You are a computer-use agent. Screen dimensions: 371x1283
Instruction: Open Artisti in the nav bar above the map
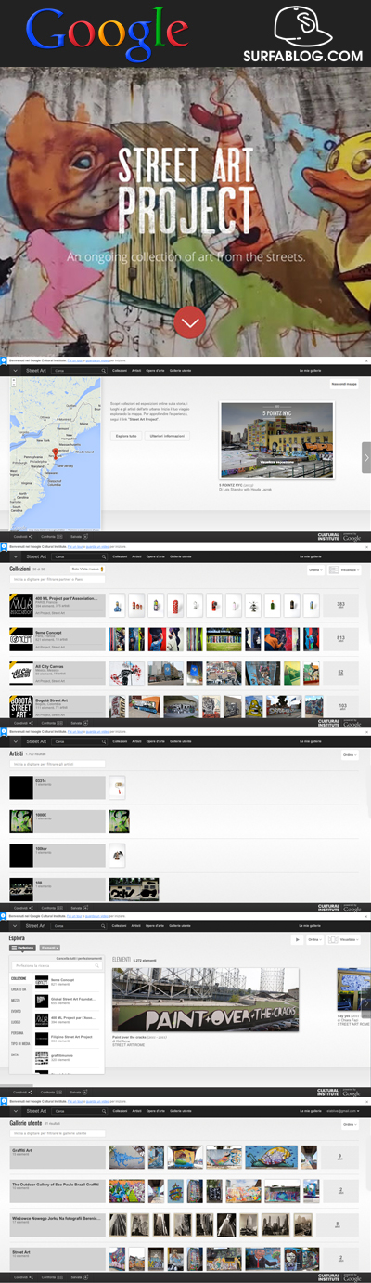pos(137,371)
